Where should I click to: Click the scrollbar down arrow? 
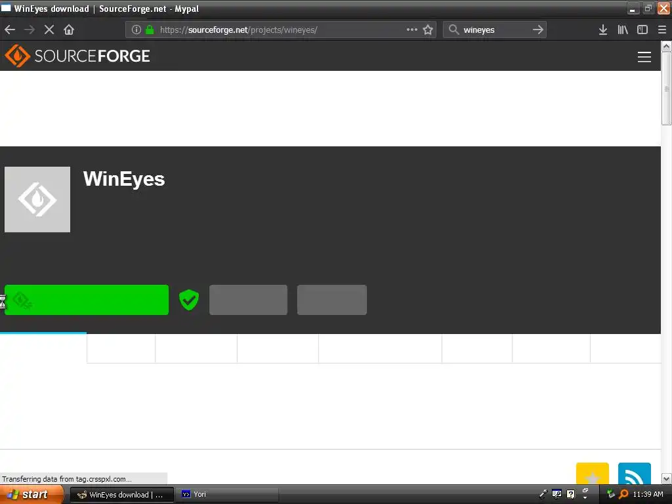pyautogui.click(x=666, y=478)
